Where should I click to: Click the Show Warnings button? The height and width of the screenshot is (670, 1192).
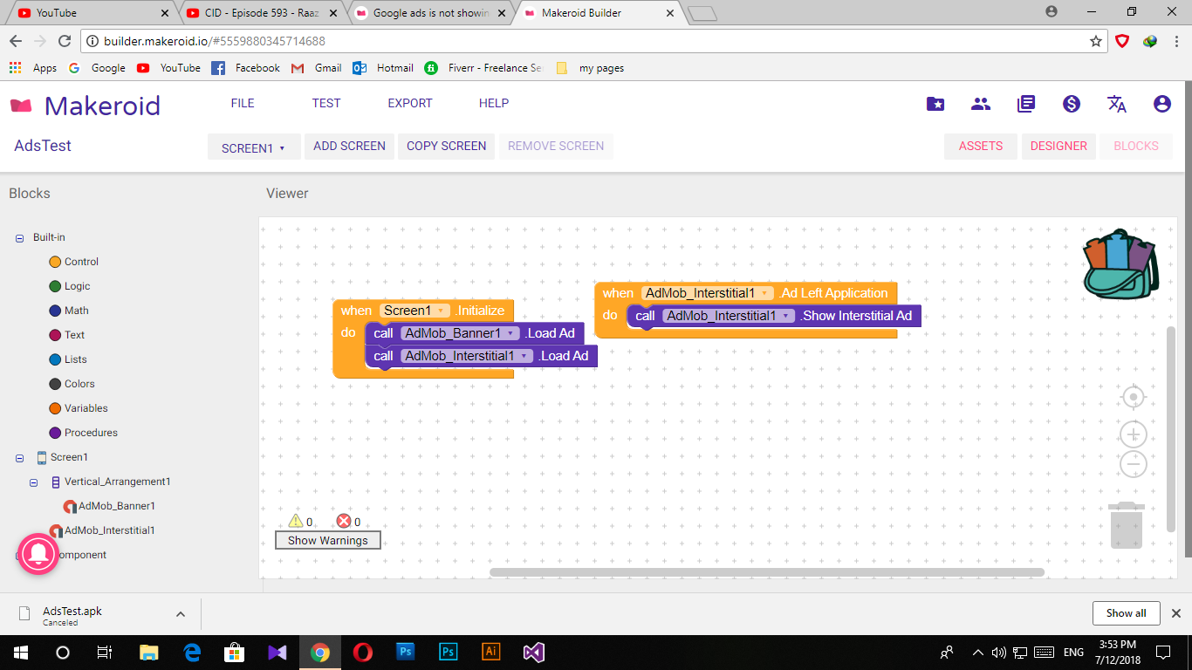click(x=327, y=540)
